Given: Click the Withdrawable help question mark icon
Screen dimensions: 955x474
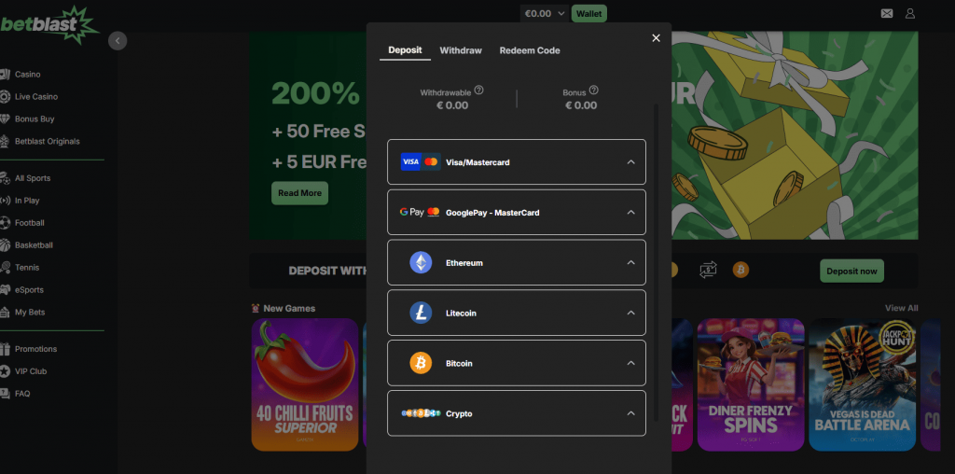Looking at the screenshot, I should pyautogui.click(x=478, y=91).
